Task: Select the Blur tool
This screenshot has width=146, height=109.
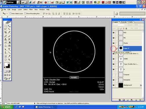Action: [6, 46]
